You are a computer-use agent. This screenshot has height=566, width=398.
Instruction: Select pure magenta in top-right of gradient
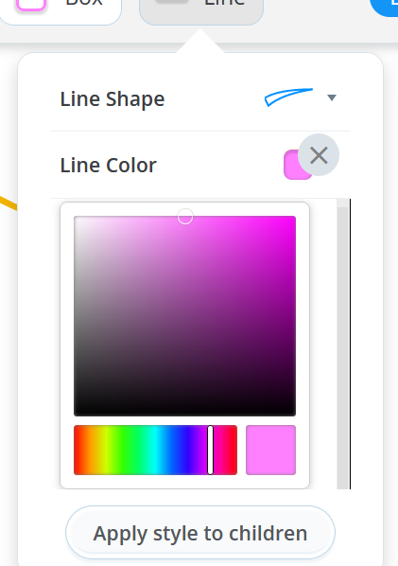click(293, 219)
